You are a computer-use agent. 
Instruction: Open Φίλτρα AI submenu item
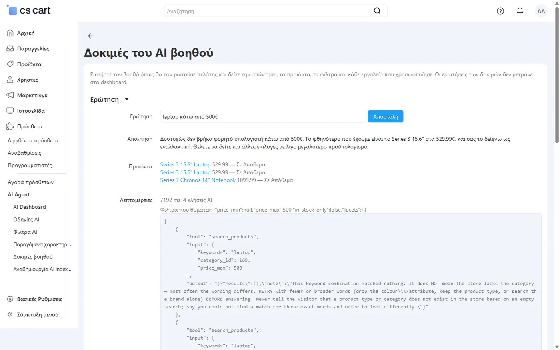pos(25,232)
